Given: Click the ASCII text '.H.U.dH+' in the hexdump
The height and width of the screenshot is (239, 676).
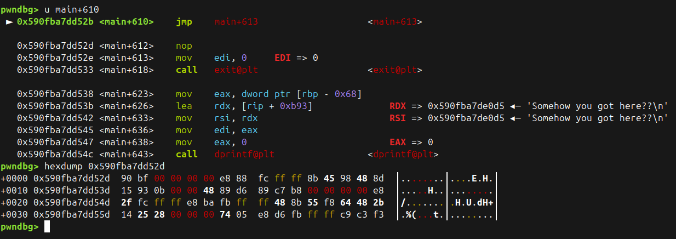Looking at the screenshot, I should [x=473, y=202].
